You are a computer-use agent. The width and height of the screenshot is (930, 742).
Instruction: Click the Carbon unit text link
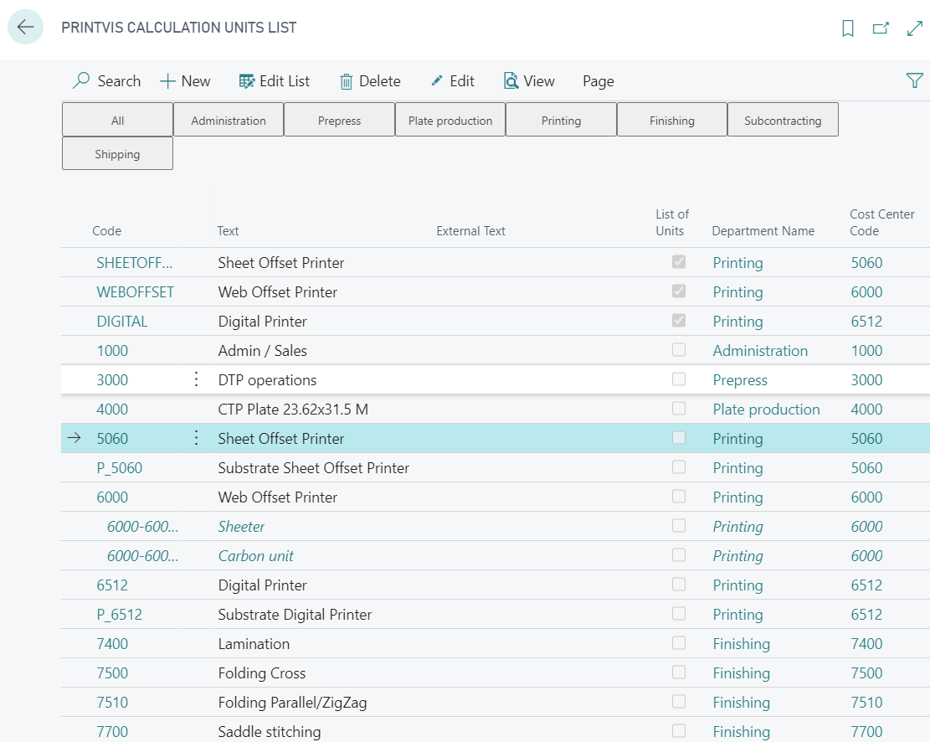point(255,555)
